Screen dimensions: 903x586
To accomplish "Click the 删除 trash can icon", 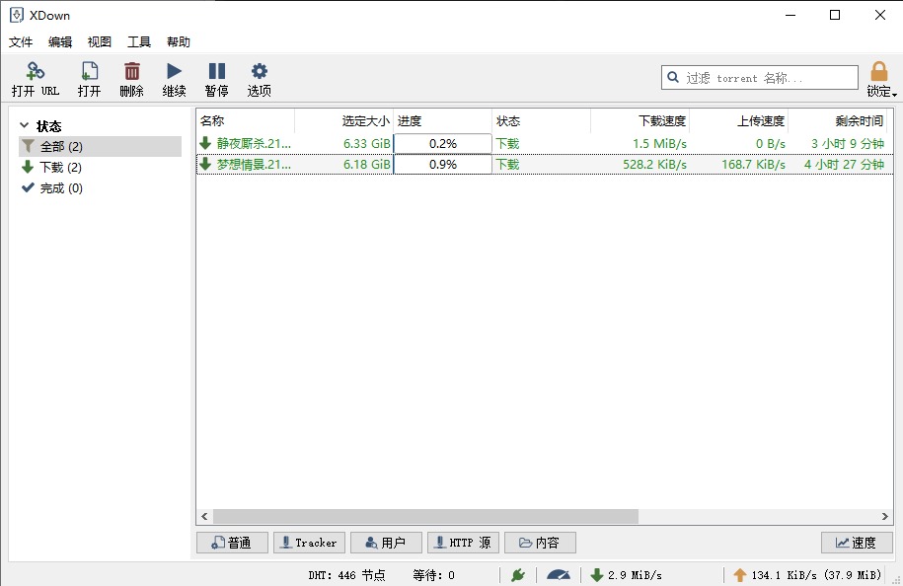I will tap(131, 72).
